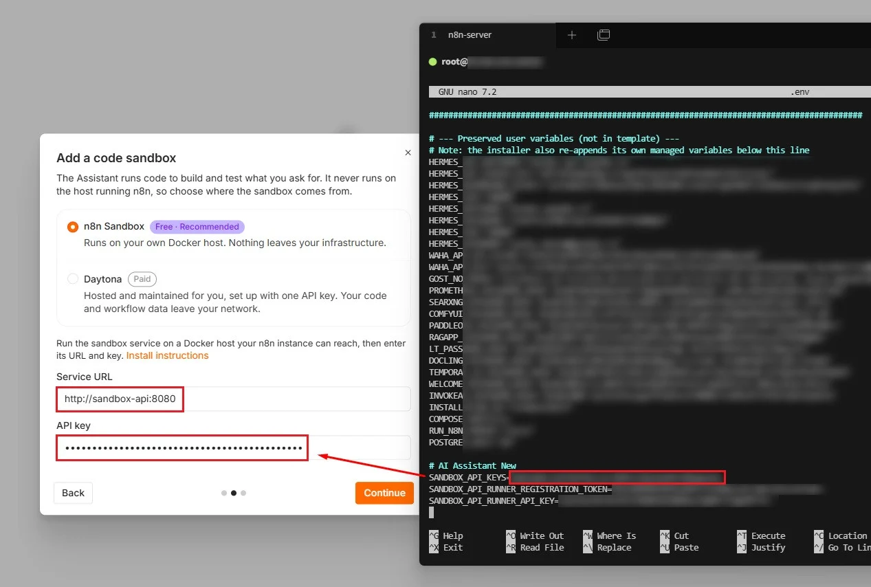Focus the API key input field
Image resolution: width=871 pixels, height=587 pixels.
(233, 447)
